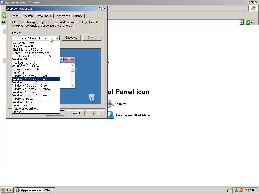Pick Windows 7 Colors v1.1 Green
This screenshot has height=194, width=259.
pos(36,86)
